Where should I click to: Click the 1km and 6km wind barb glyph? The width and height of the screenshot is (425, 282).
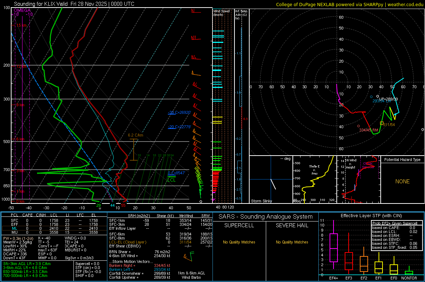click(x=189, y=256)
